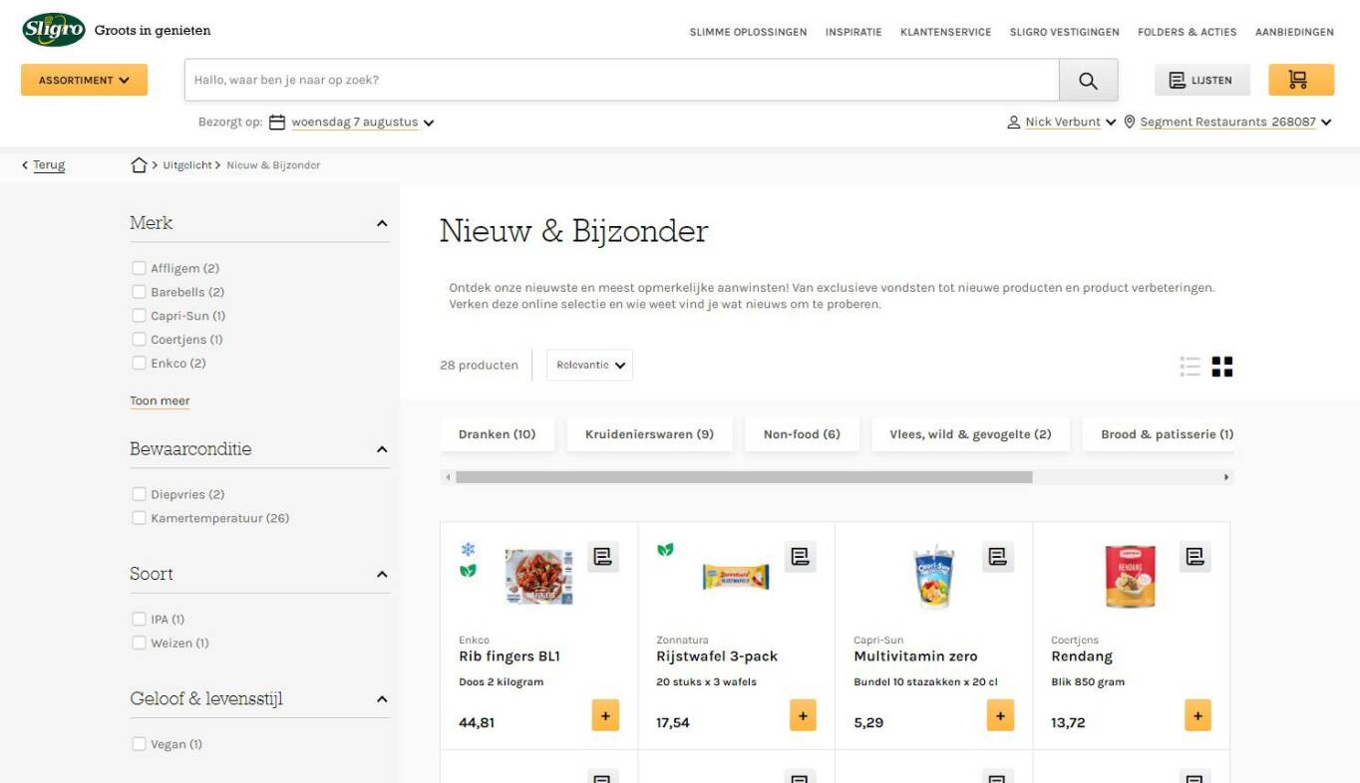This screenshot has height=783, width=1360.
Task: Open the Assortiment dropdown
Action: (84, 80)
